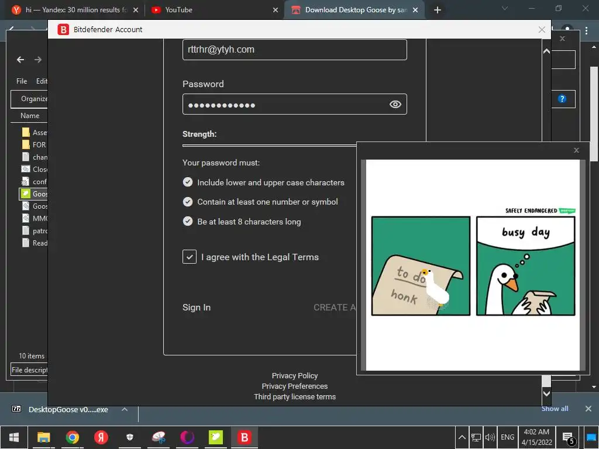
Task: Open Third party license terms link
Action: pyautogui.click(x=295, y=397)
